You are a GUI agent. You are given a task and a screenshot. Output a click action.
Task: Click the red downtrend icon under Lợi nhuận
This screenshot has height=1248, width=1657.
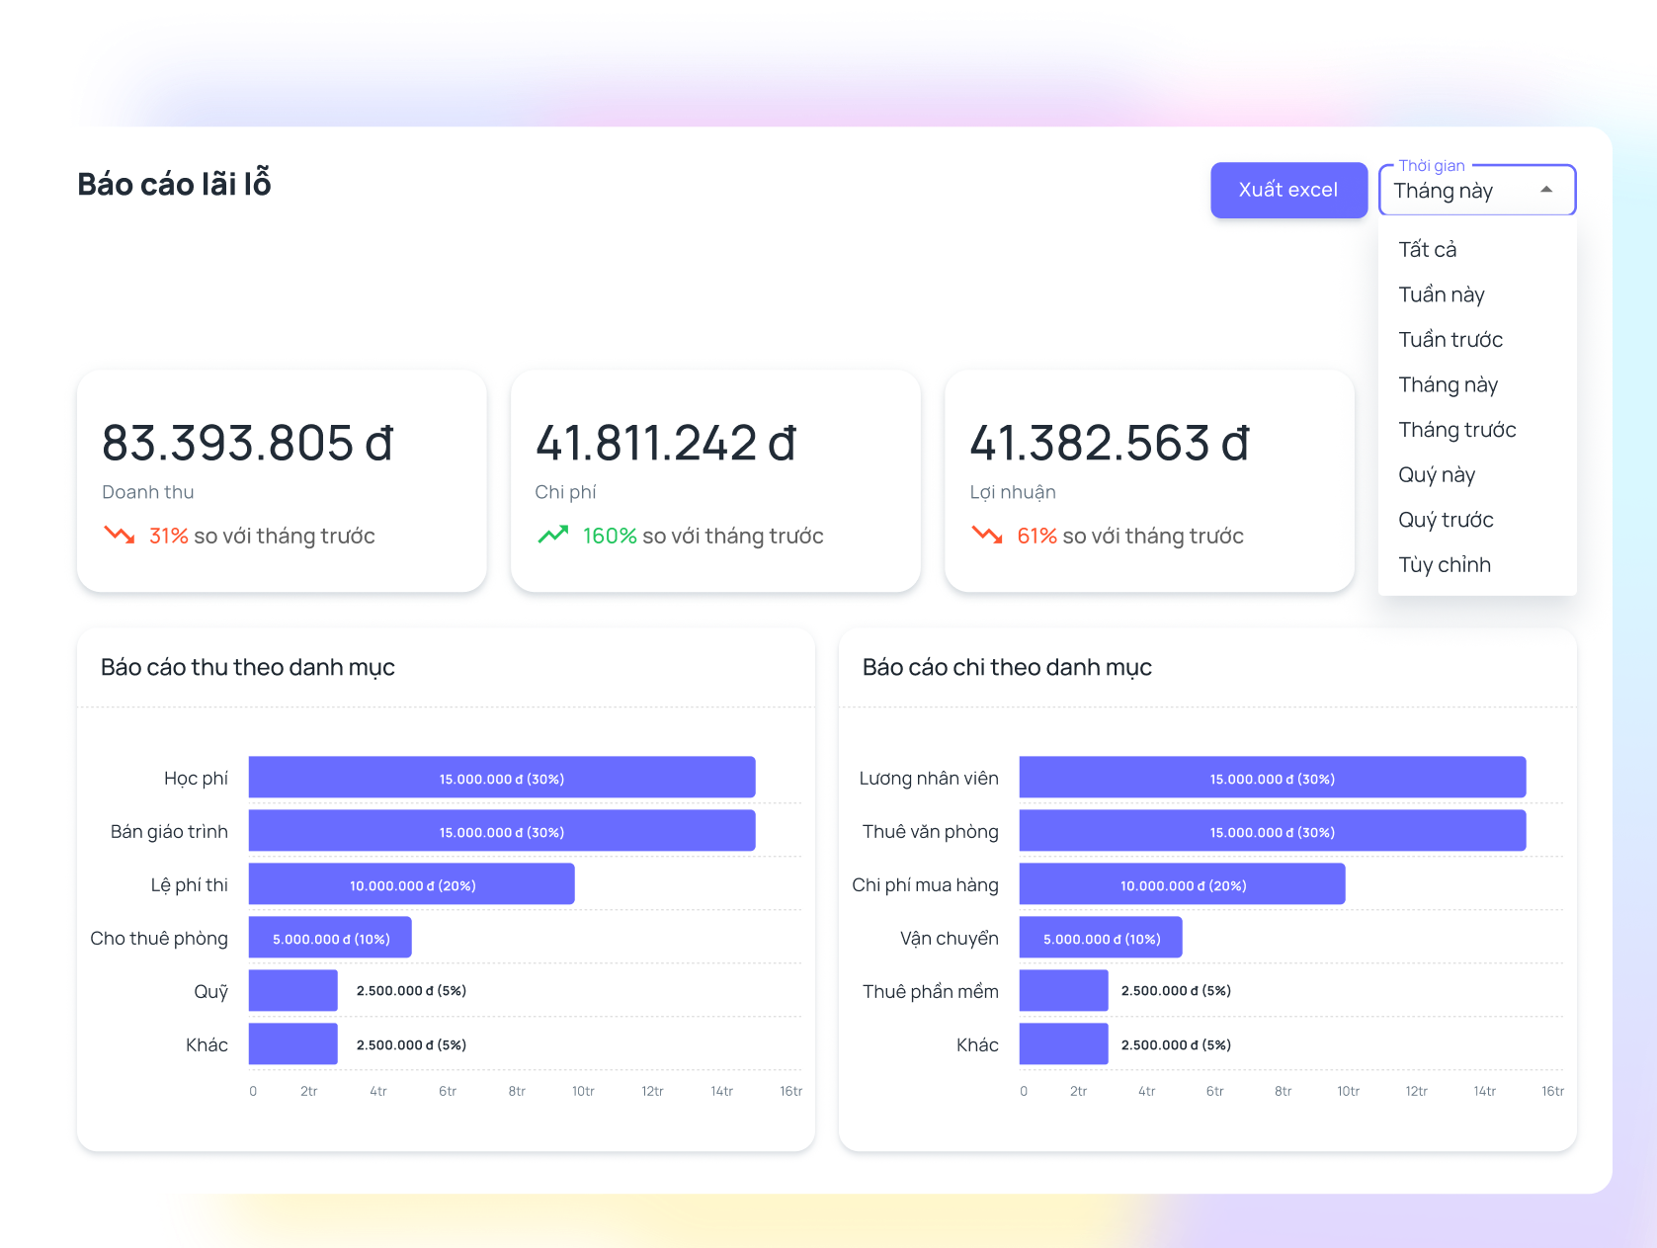point(987,536)
